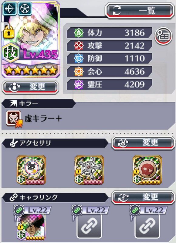Viewport: 176px width, 243px height.
Task: Open the linked character thumbnail
Action: 32,227
